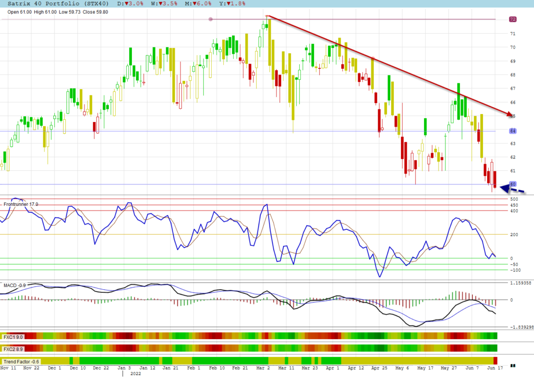Click the Feb 10 date label
The image size is (534, 383).
point(217,368)
